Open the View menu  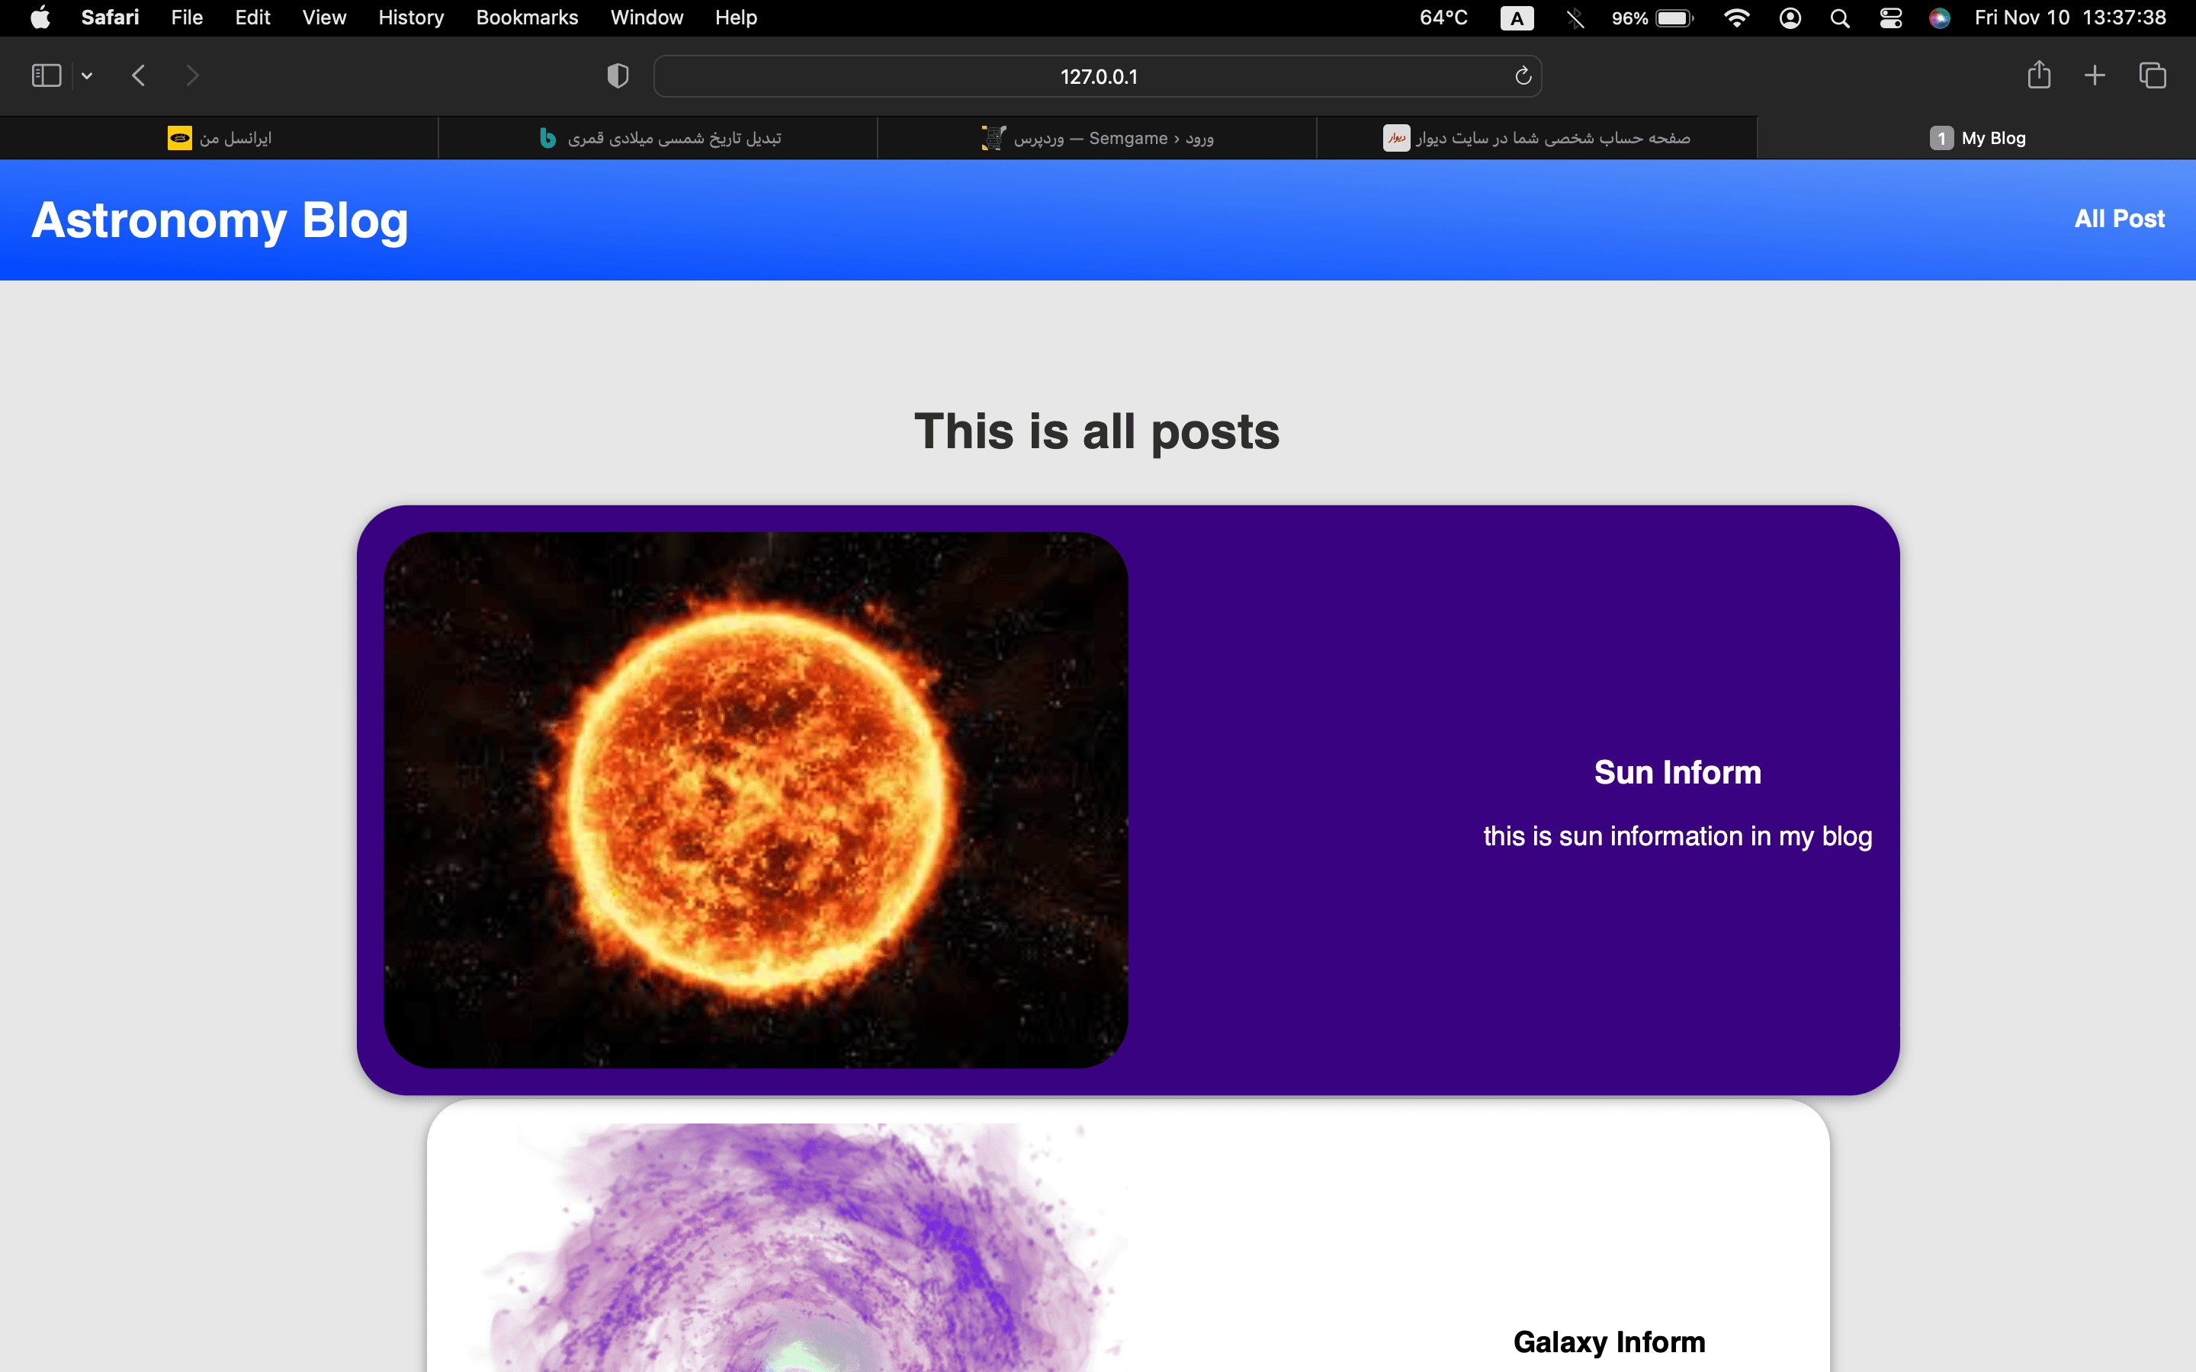[324, 18]
